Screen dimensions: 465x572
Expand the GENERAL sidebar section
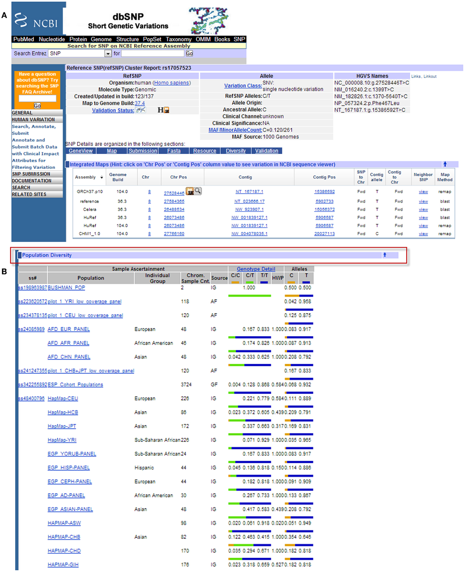pyautogui.click(x=37, y=113)
